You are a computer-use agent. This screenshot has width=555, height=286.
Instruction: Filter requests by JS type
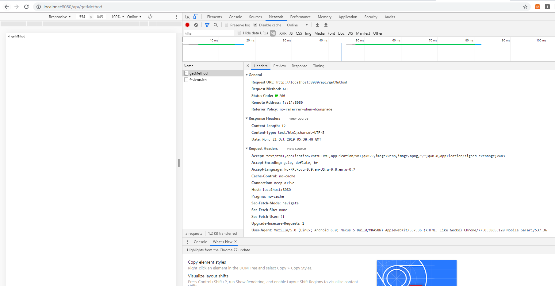click(x=291, y=33)
